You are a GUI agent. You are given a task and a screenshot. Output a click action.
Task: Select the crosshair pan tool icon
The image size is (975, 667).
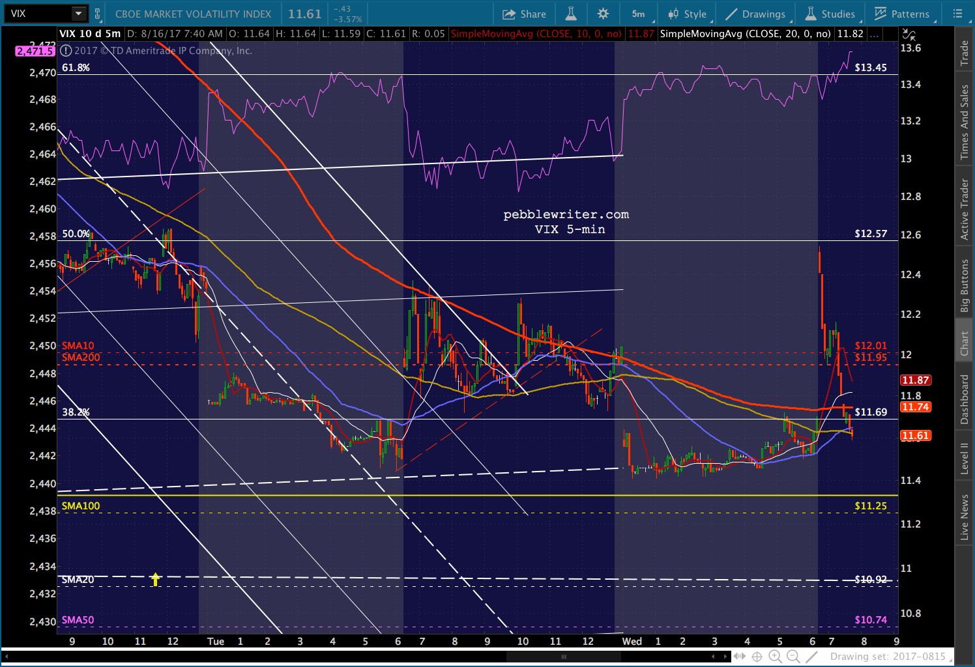click(x=757, y=657)
